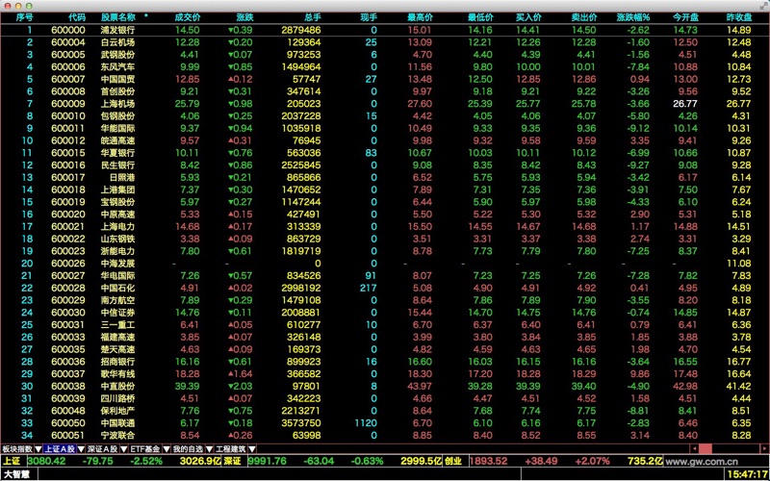Select the 招商银行 stock name
The image size is (770, 481).
tap(117, 362)
